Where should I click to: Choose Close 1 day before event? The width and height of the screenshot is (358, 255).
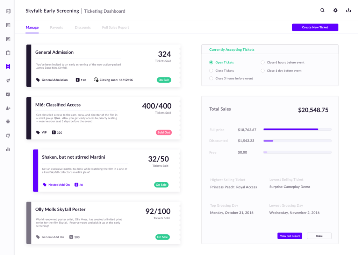(263, 71)
